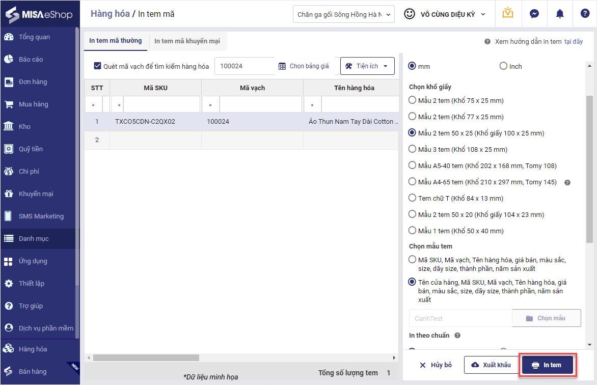Click the sidebar vertical scrollbar
Screen dimensions: 597x385
tap(77, 156)
